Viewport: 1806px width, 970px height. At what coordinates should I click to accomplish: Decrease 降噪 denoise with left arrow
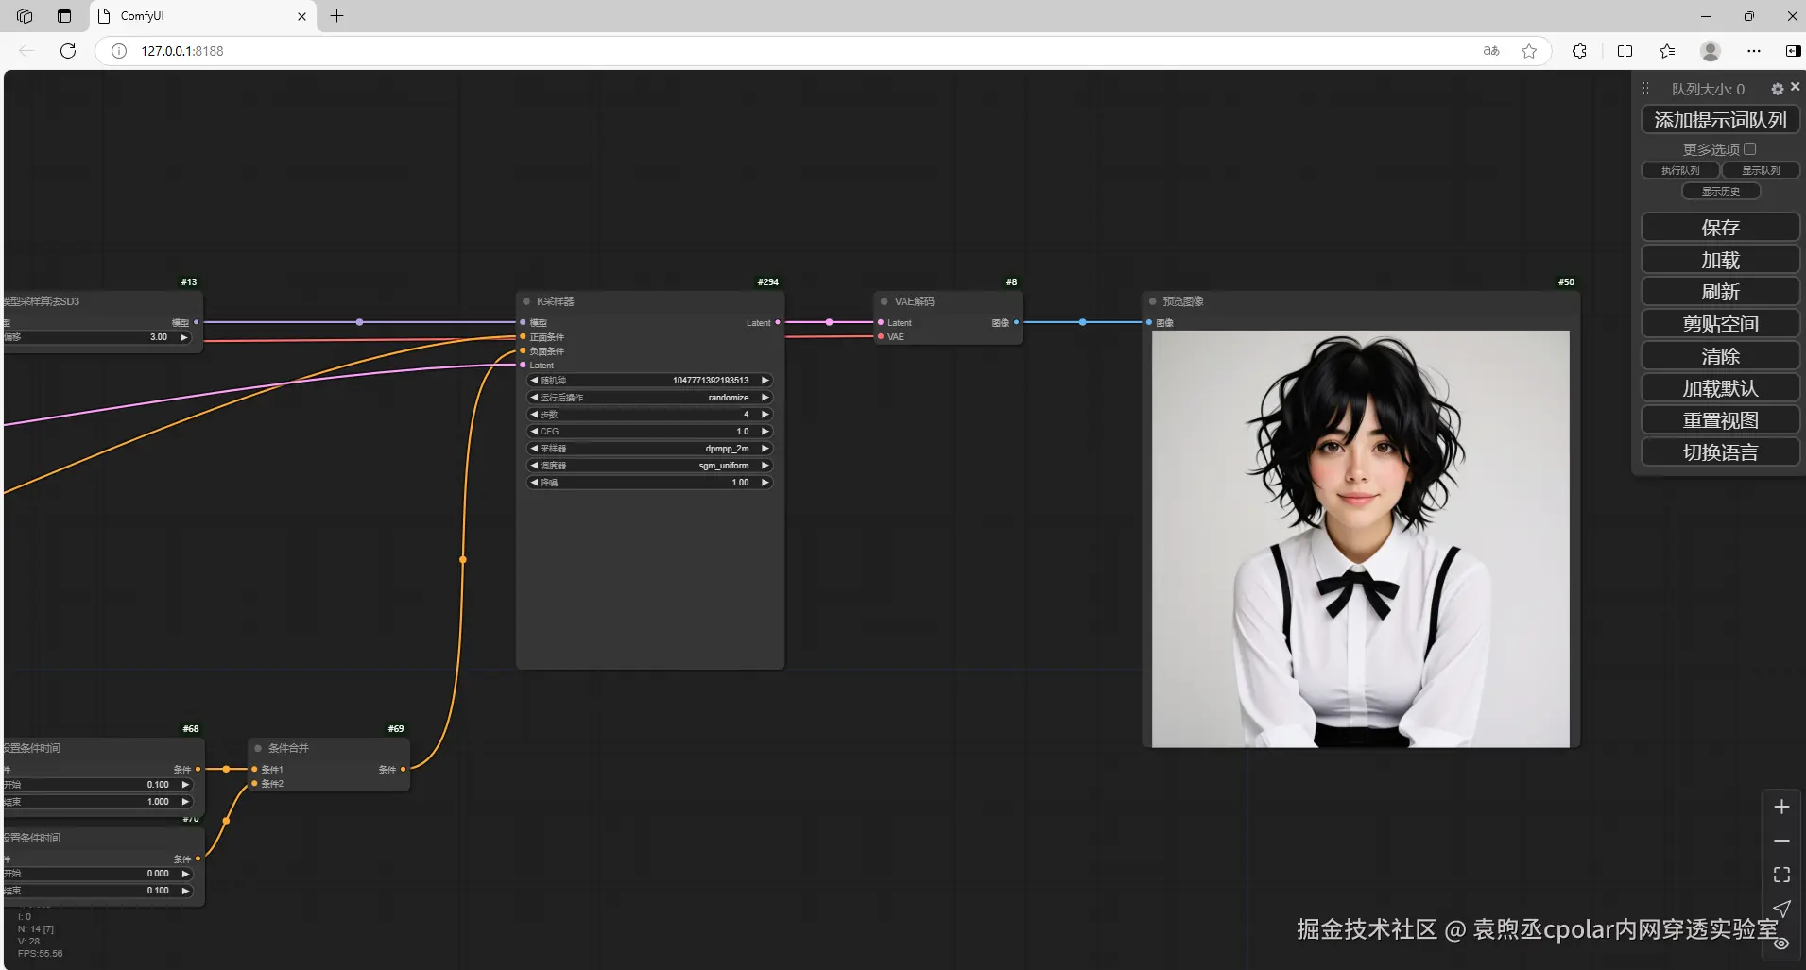tap(534, 483)
